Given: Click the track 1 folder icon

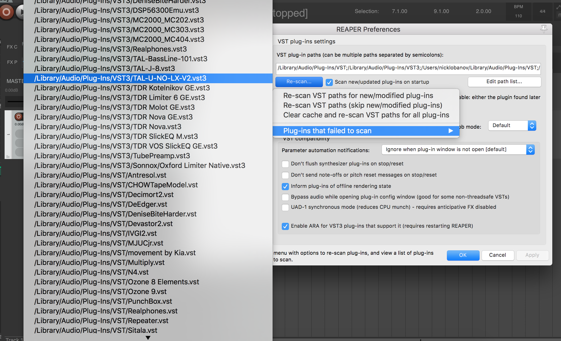Looking at the screenshot, I should pos(8,157).
